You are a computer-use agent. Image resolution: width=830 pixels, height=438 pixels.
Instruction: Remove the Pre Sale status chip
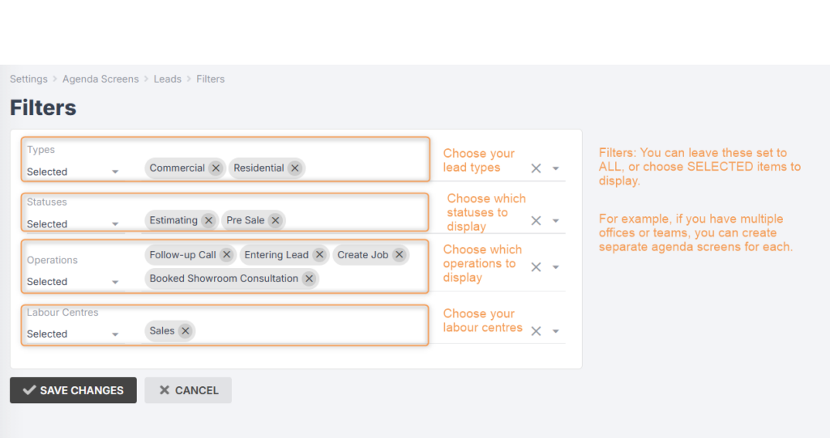tap(276, 220)
